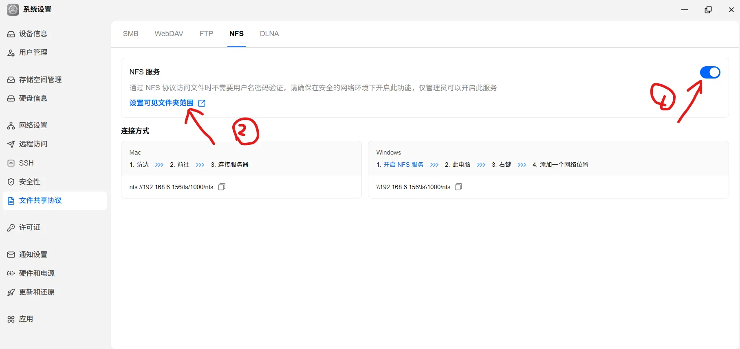Open 用户管理 settings page
The image size is (740, 349).
[x=55, y=52]
